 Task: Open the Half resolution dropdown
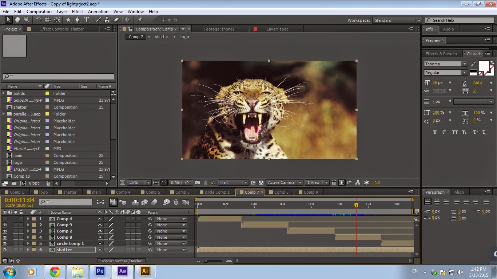pyautogui.click(x=234, y=183)
